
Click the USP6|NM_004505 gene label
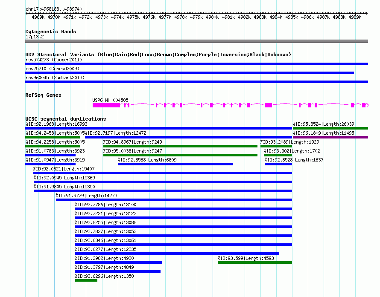(110, 100)
